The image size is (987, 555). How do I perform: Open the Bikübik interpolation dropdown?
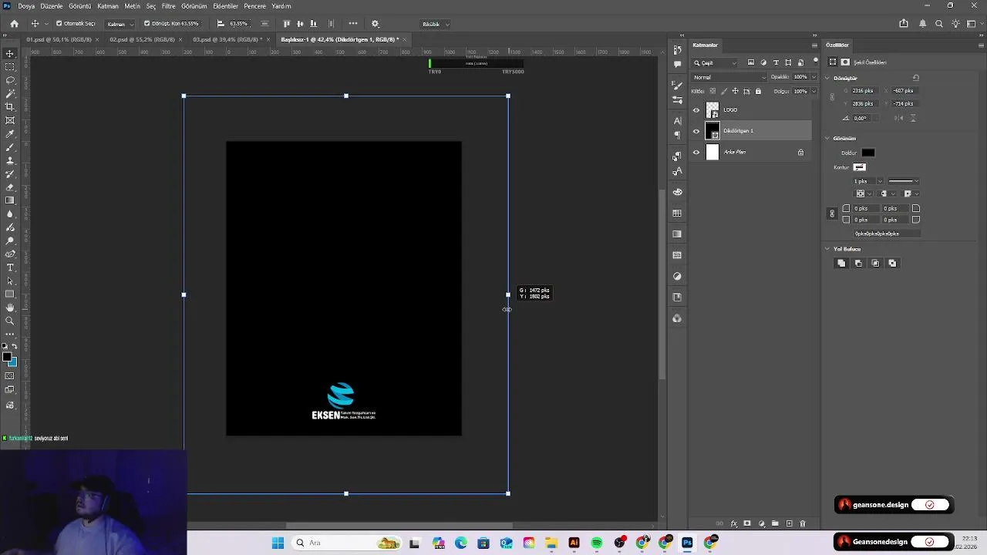(x=436, y=24)
